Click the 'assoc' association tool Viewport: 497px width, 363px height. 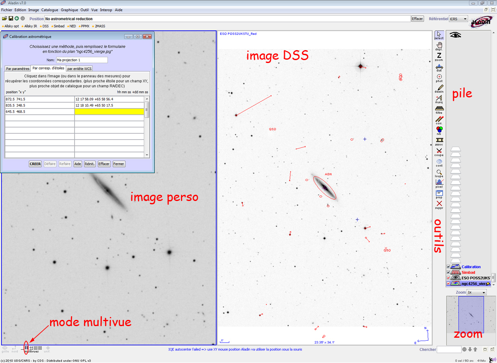tap(439, 141)
